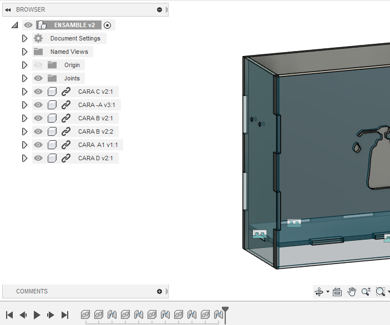Viewport: 390px width, 325px height.
Task: Click the CARA -A v3:1 component cube icon
Action: [x=52, y=105]
